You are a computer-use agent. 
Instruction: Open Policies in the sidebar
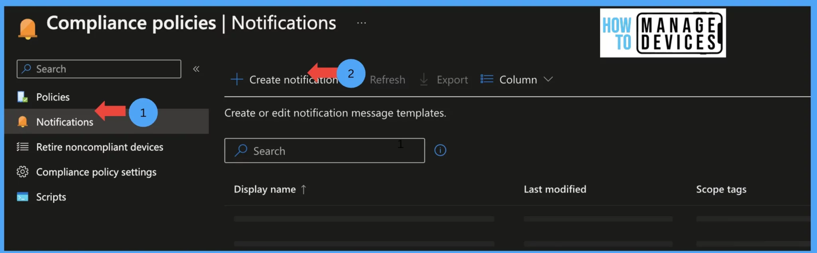point(53,97)
